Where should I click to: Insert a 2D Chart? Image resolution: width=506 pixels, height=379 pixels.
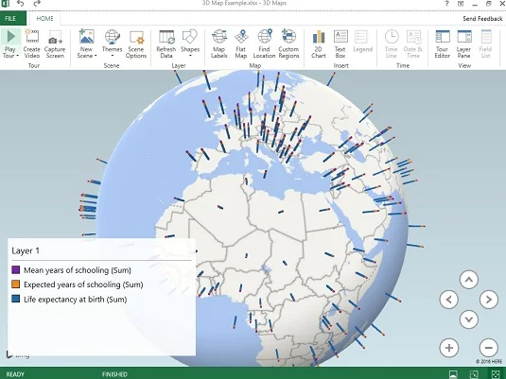click(319, 44)
